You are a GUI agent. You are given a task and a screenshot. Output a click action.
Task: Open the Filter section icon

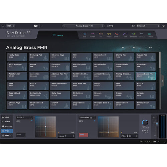pos(93,35)
